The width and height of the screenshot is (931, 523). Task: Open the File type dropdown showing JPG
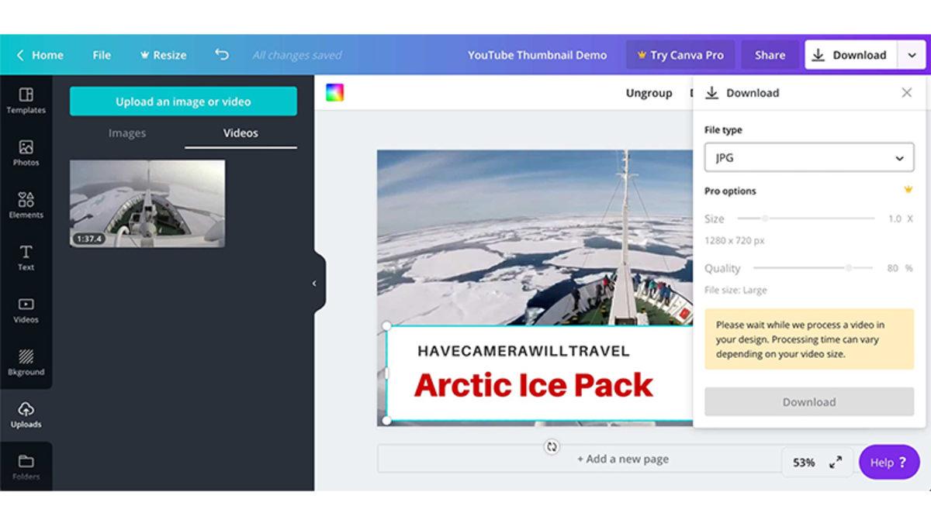click(x=808, y=157)
